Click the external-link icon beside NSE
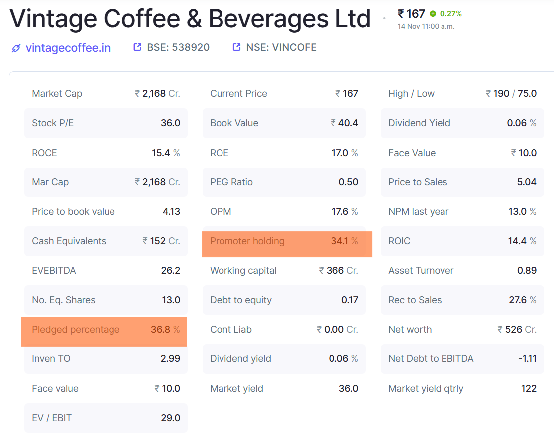The height and width of the screenshot is (441, 554). pos(237,47)
